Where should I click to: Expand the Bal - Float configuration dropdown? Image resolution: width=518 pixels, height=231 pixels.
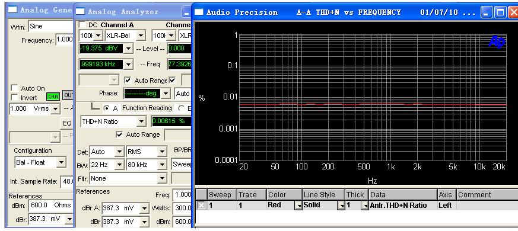pyautogui.click(x=61, y=162)
